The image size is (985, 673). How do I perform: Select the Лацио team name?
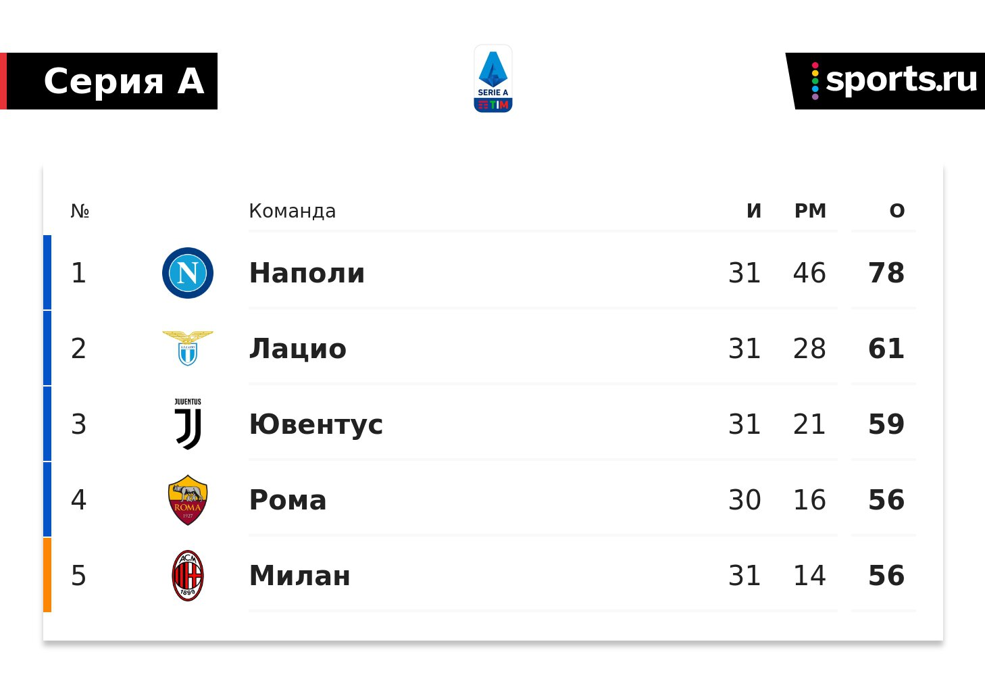click(x=298, y=349)
